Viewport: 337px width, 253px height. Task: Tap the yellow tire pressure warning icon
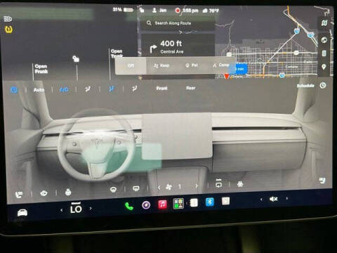[x=8, y=30]
